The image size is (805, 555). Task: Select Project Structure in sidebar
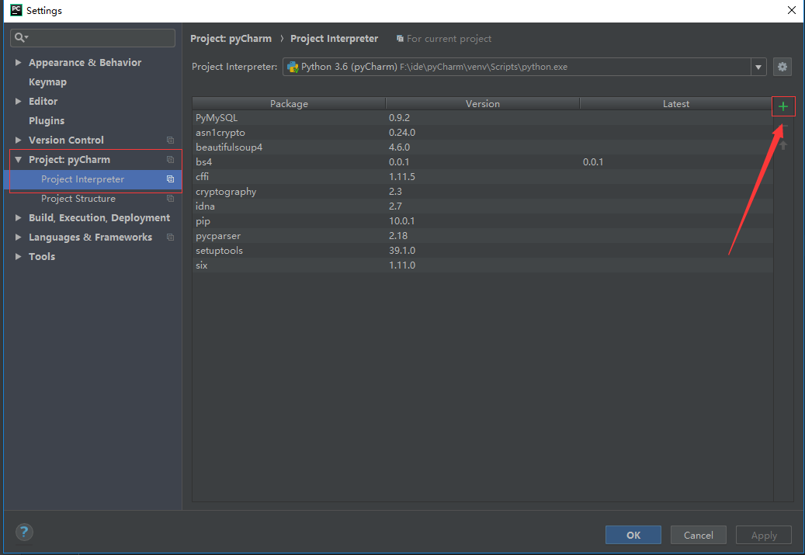pos(78,199)
